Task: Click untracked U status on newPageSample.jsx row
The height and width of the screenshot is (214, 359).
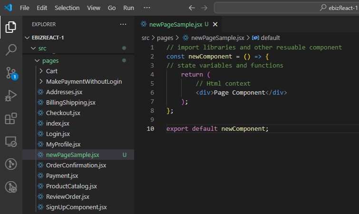Action: tap(124, 155)
